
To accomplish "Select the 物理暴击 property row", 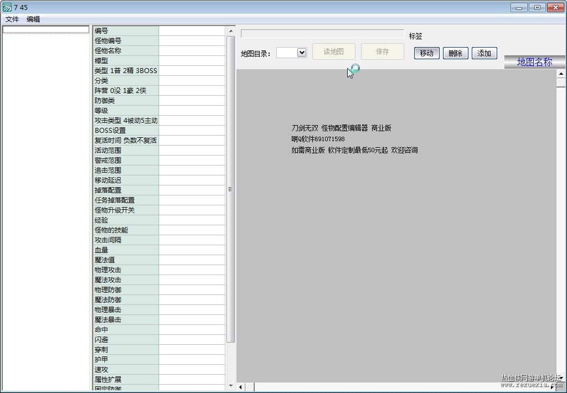I will (x=159, y=309).
